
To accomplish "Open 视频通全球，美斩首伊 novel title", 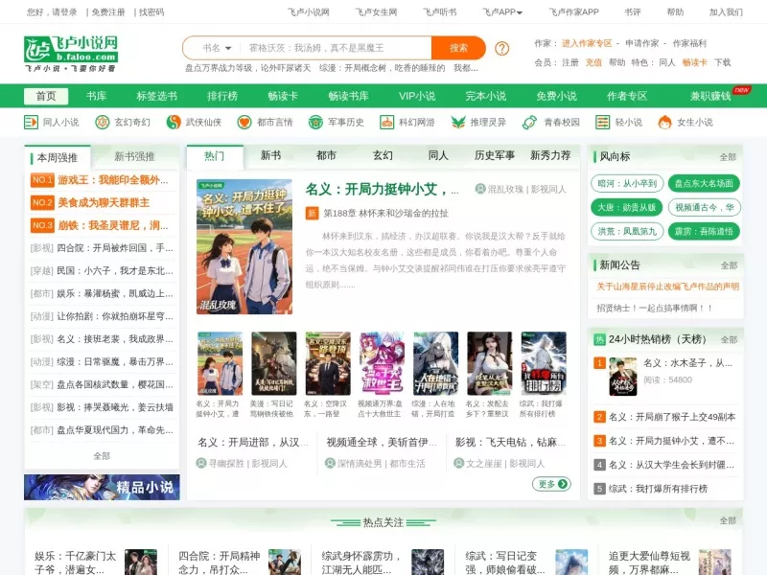I will (381, 443).
